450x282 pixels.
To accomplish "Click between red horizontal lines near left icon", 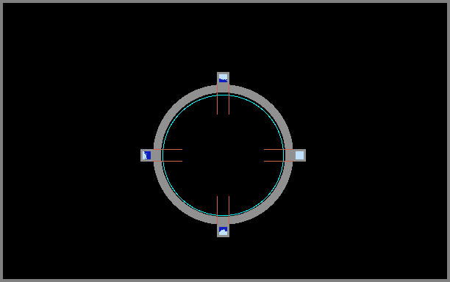I will pyautogui.click(x=172, y=156).
